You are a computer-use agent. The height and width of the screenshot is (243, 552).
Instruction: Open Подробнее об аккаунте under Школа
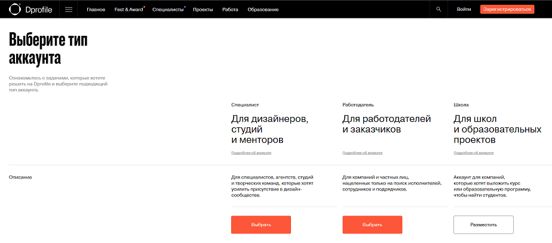coord(474,153)
